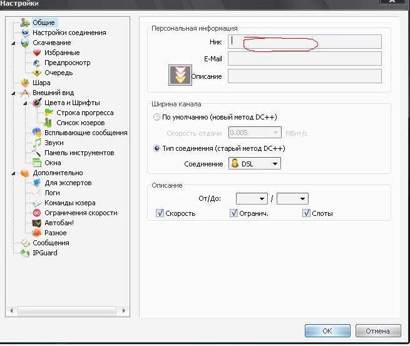
Task: Click the Шара share icon
Action: click(25, 83)
